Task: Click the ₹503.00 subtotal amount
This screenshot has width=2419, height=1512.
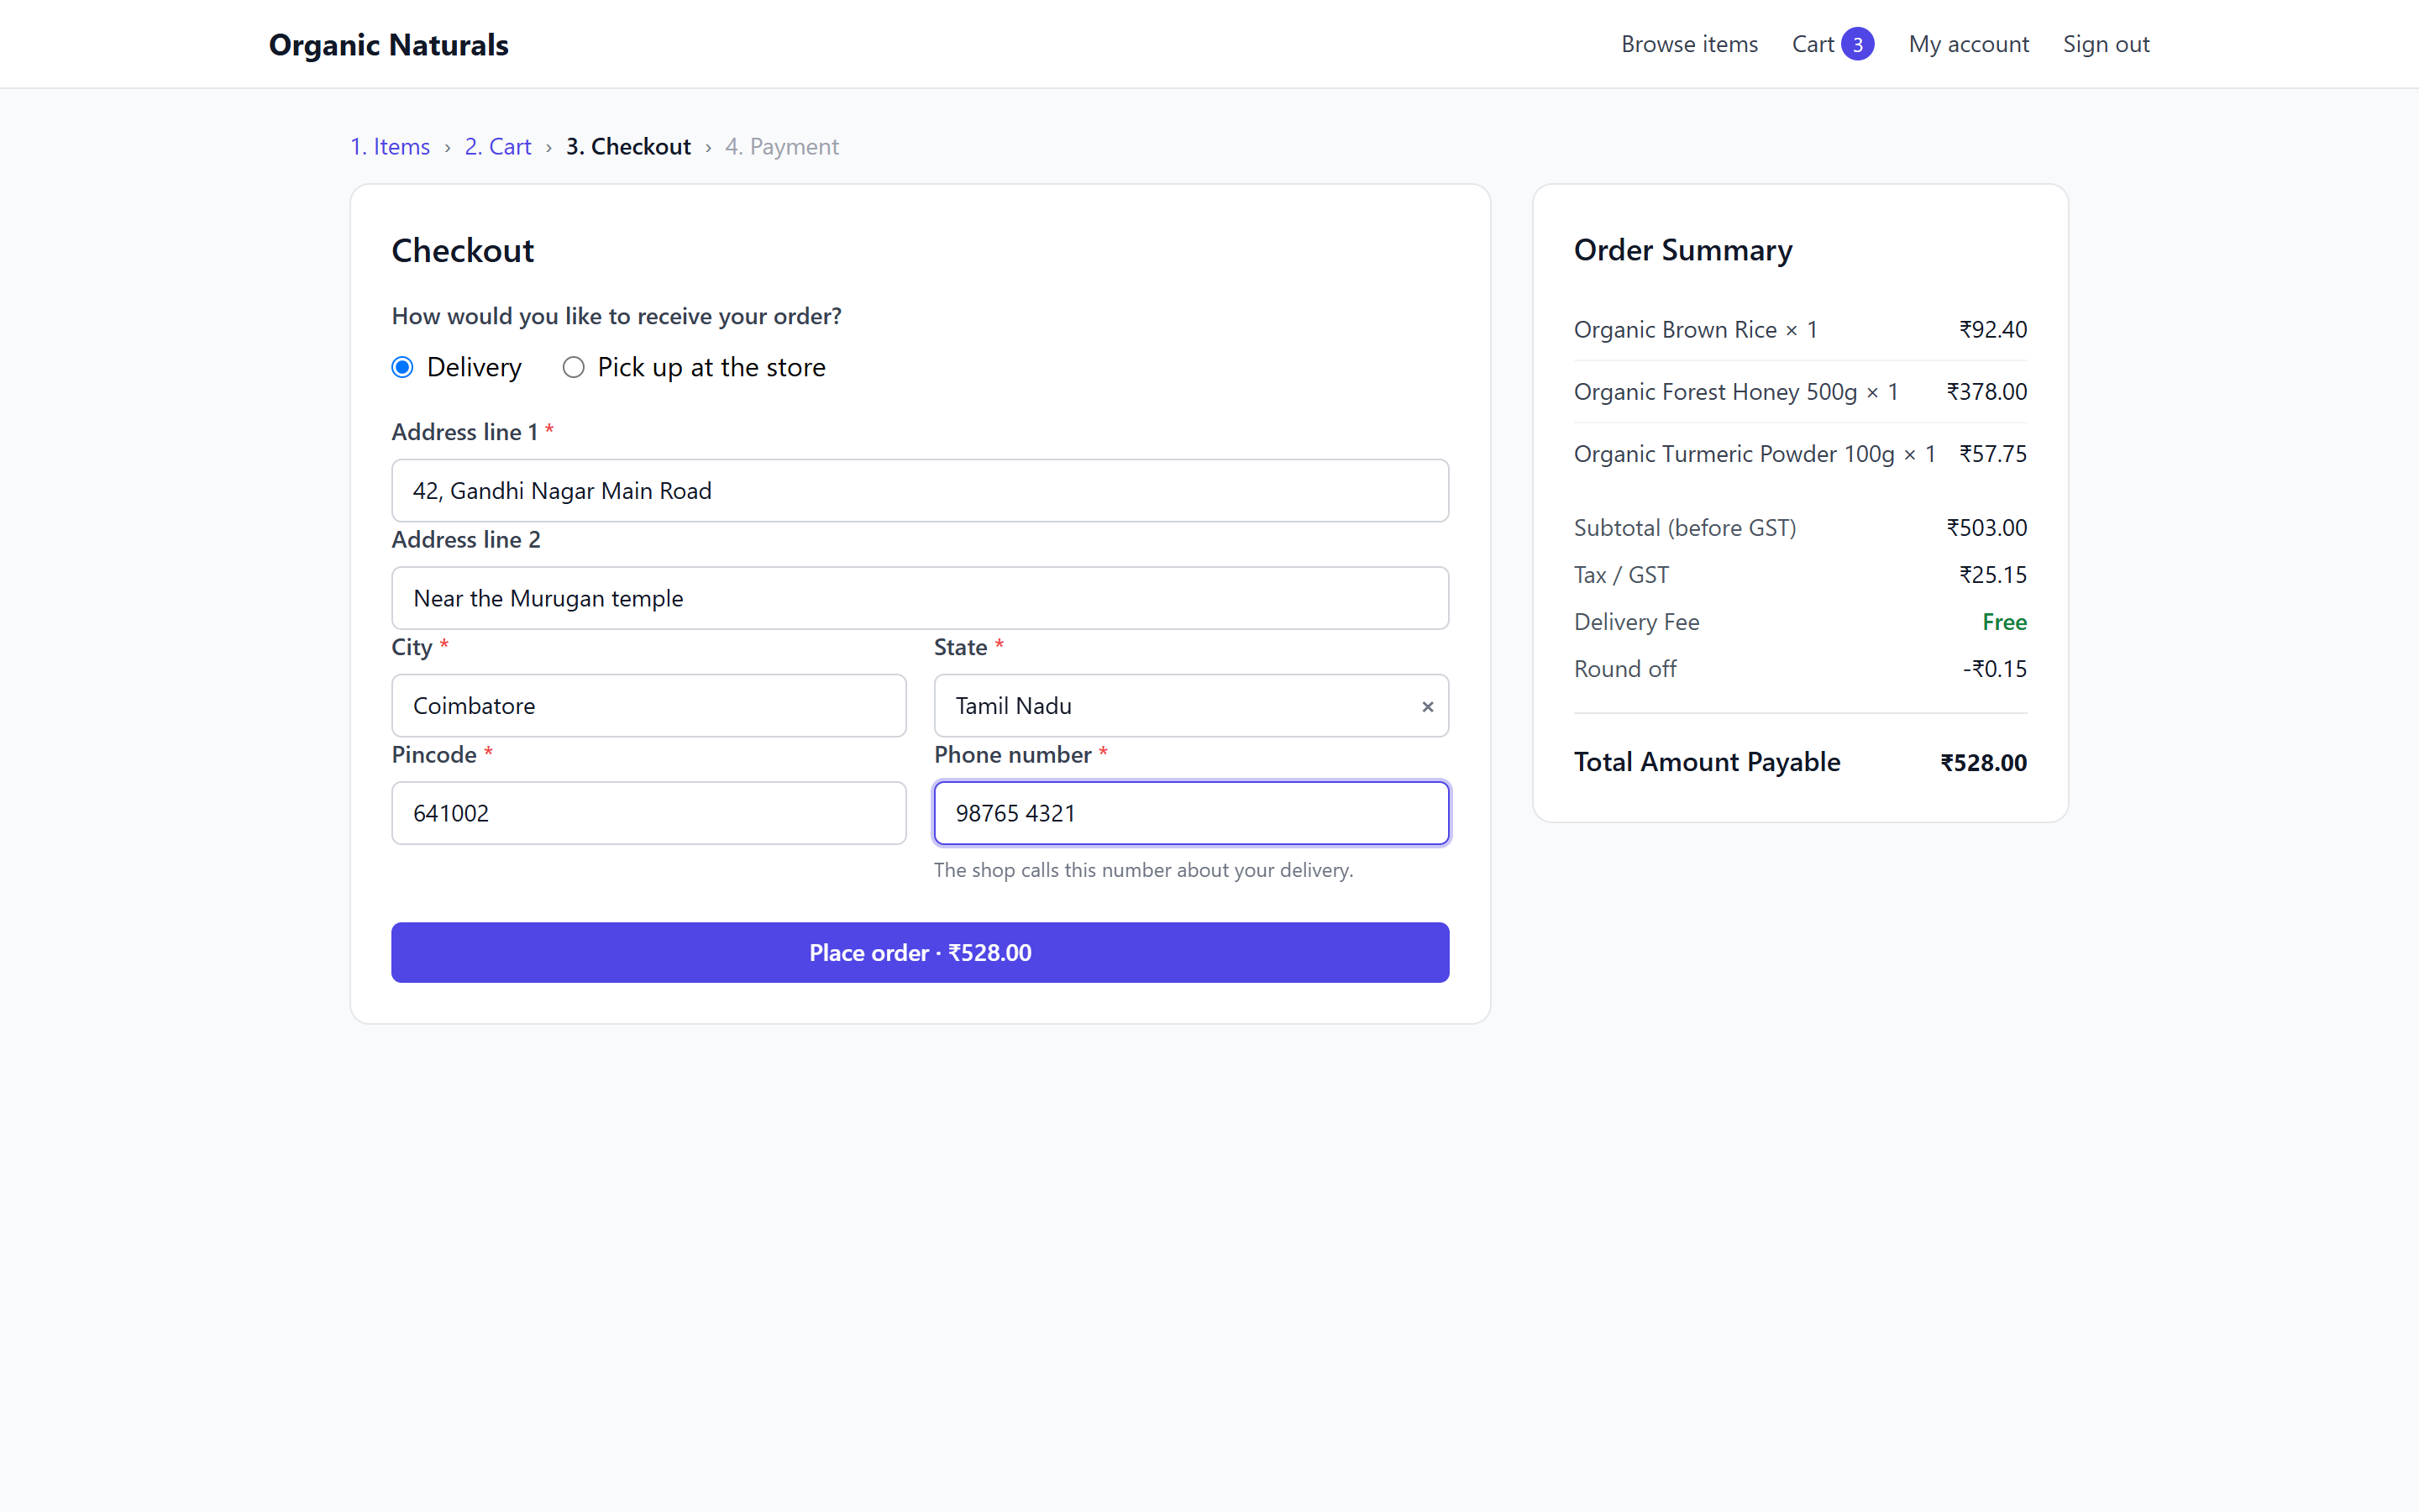Action: [1986, 527]
